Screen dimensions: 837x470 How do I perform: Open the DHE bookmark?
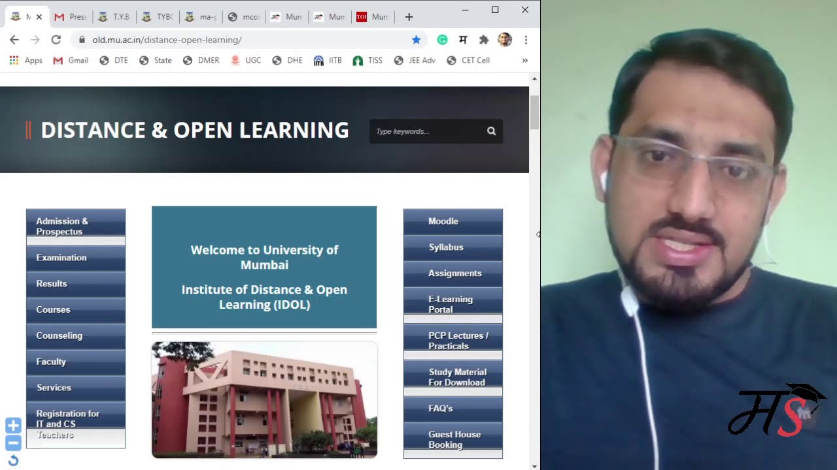point(288,60)
